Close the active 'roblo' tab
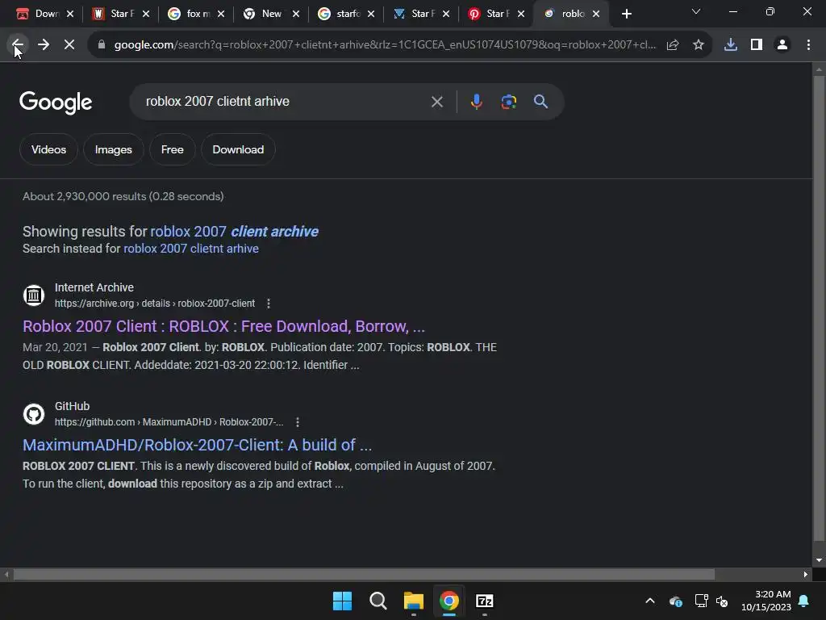Screen dimensions: 826x620 point(596,14)
